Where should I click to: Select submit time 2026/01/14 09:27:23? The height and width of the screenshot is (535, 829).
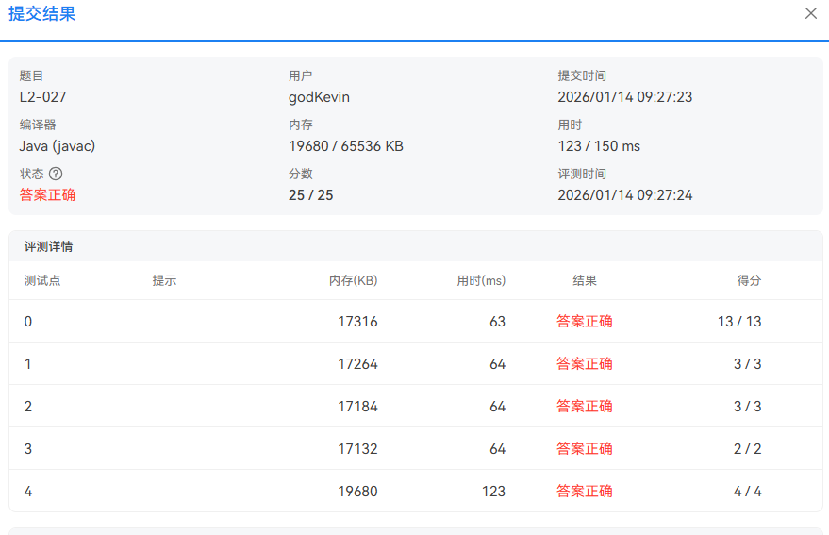[625, 97]
